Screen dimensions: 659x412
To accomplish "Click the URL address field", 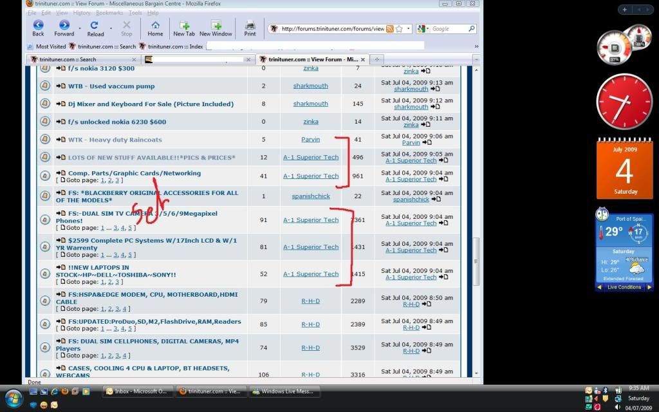I will click(x=332, y=29).
